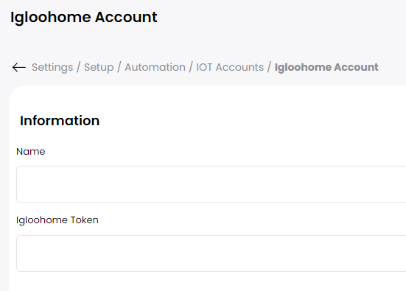Click the Name field label
Image resolution: width=406 pixels, height=291 pixels.
point(30,152)
